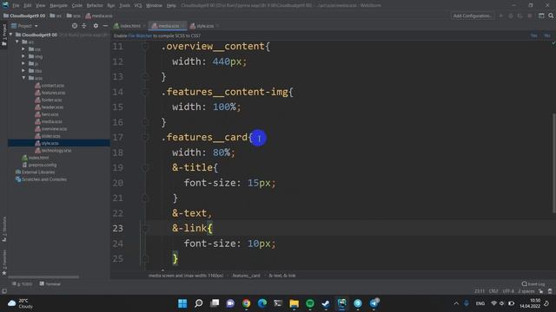The height and width of the screenshot is (312, 556).
Task: Expand the libs folder
Action: 23,71
